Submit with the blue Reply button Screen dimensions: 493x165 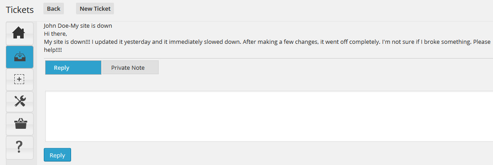[57, 155]
